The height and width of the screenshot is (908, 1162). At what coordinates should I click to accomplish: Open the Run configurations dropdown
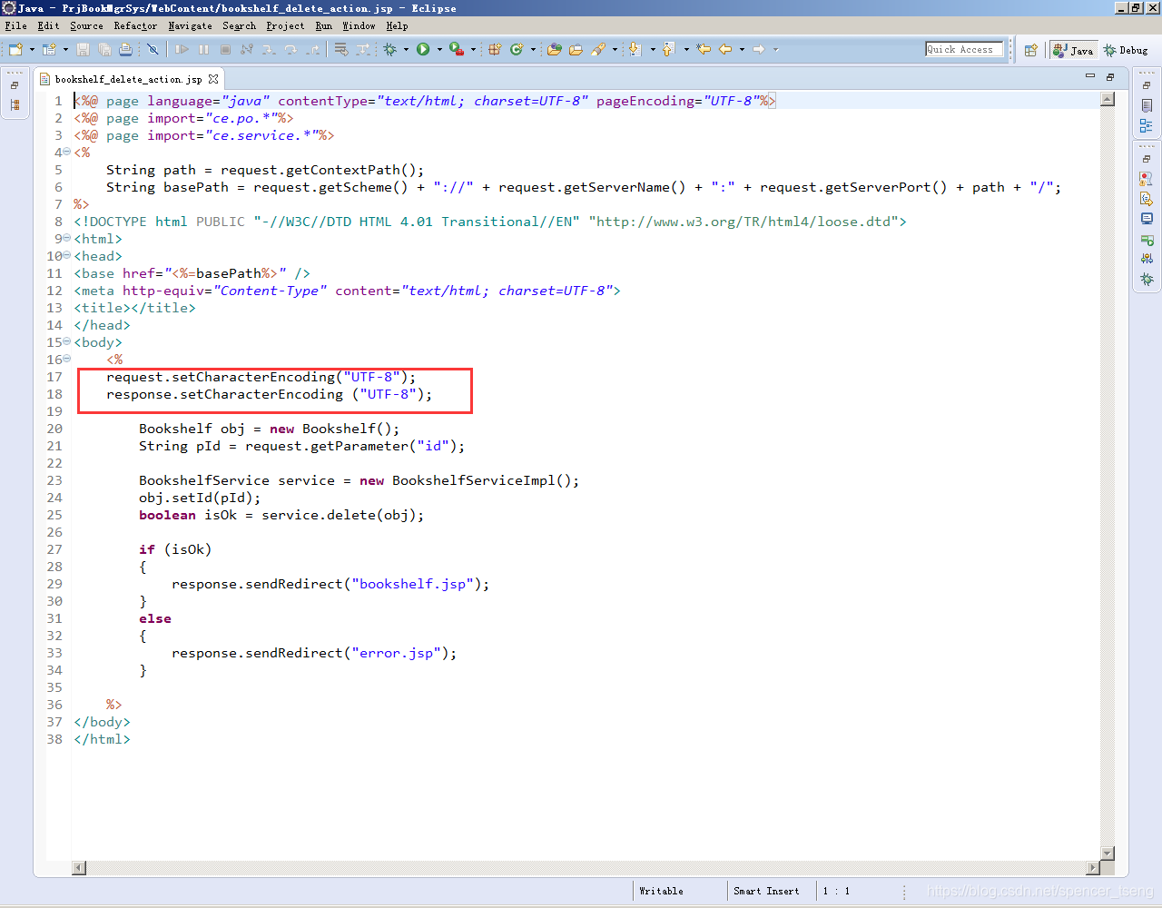click(x=439, y=49)
